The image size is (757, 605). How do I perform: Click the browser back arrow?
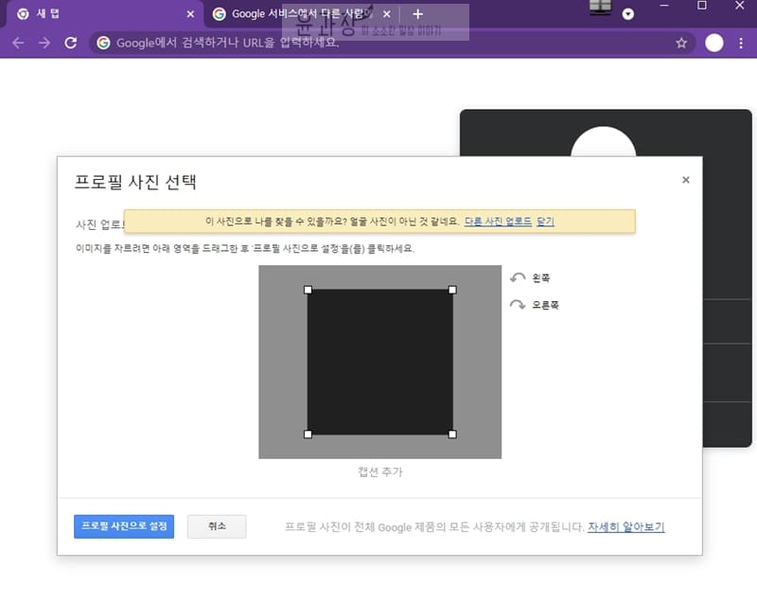tap(18, 43)
